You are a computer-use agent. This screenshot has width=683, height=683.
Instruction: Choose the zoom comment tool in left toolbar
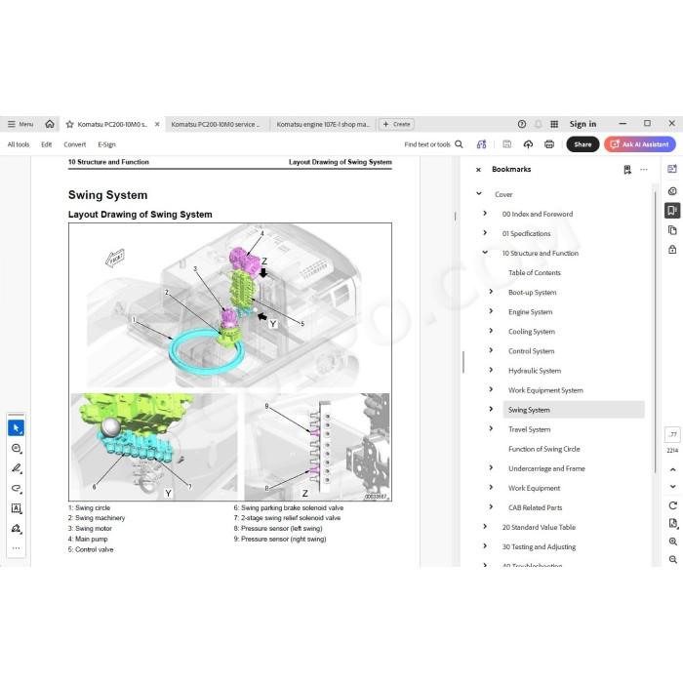17,448
